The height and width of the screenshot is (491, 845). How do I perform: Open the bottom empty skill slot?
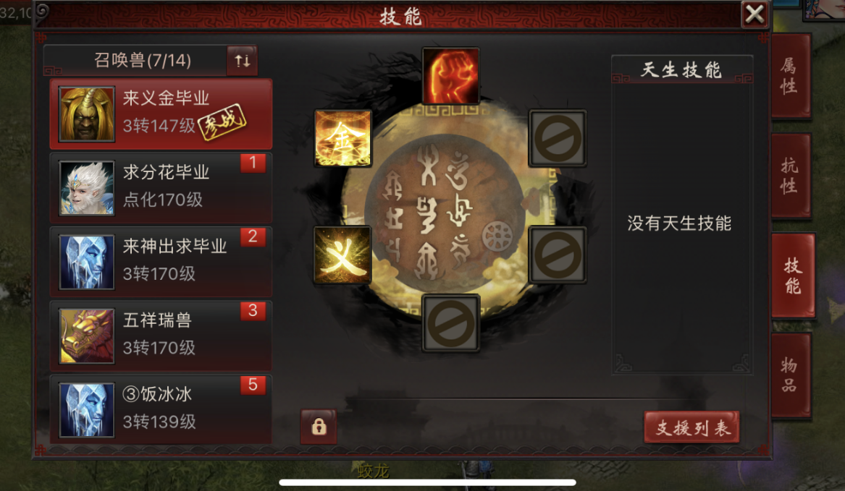click(x=450, y=323)
